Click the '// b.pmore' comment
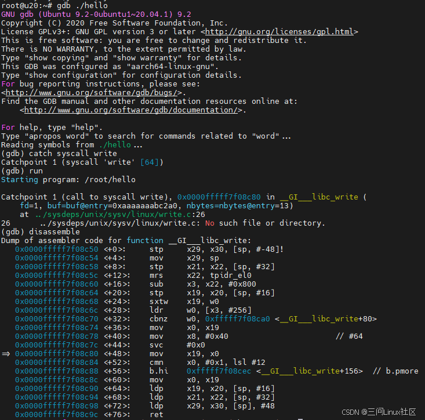The width and height of the screenshot is (425, 420). pyautogui.click(x=396, y=371)
